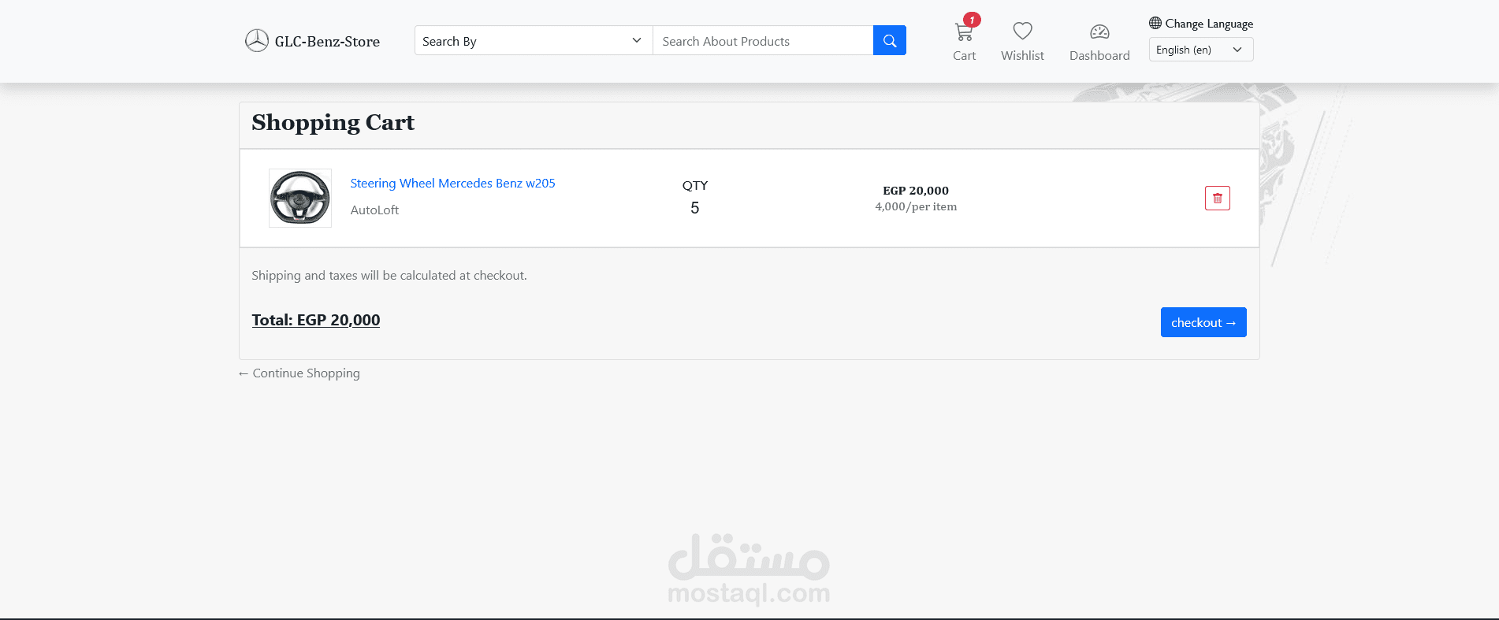
Task: Click the shipping and taxes notice text
Action: pos(389,276)
